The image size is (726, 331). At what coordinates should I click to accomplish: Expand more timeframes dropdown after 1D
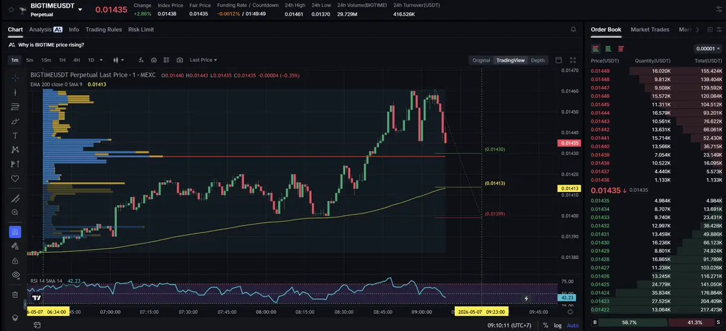(x=101, y=60)
